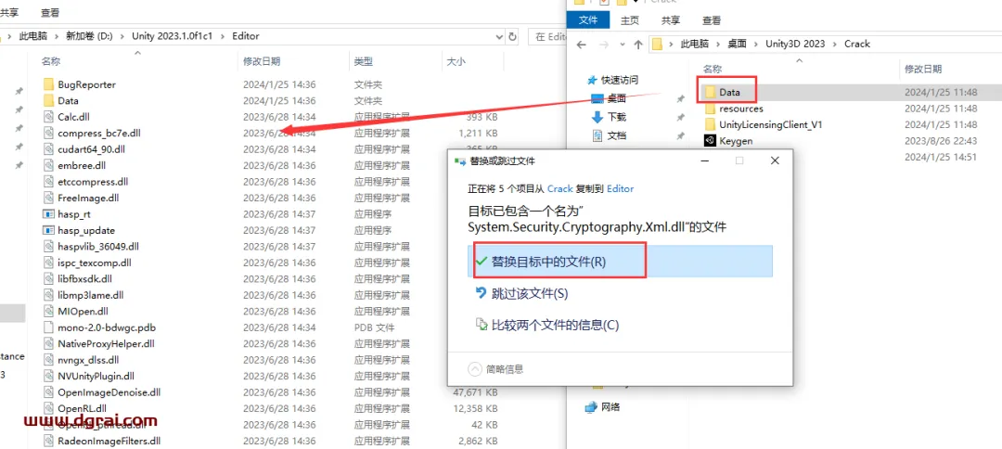Select the mono-2.0-bdwgc.pdb file icon
The height and width of the screenshot is (449, 1002).
point(49,327)
